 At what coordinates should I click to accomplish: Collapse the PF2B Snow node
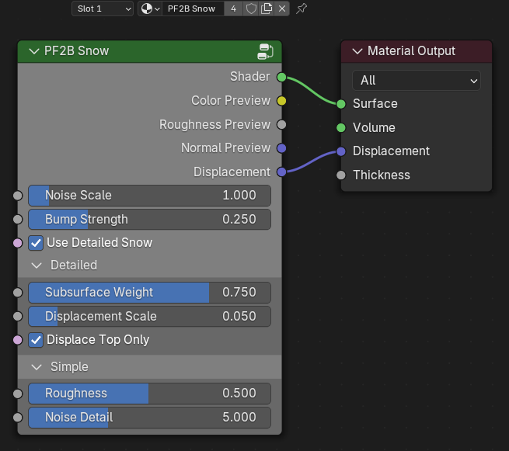click(33, 51)
